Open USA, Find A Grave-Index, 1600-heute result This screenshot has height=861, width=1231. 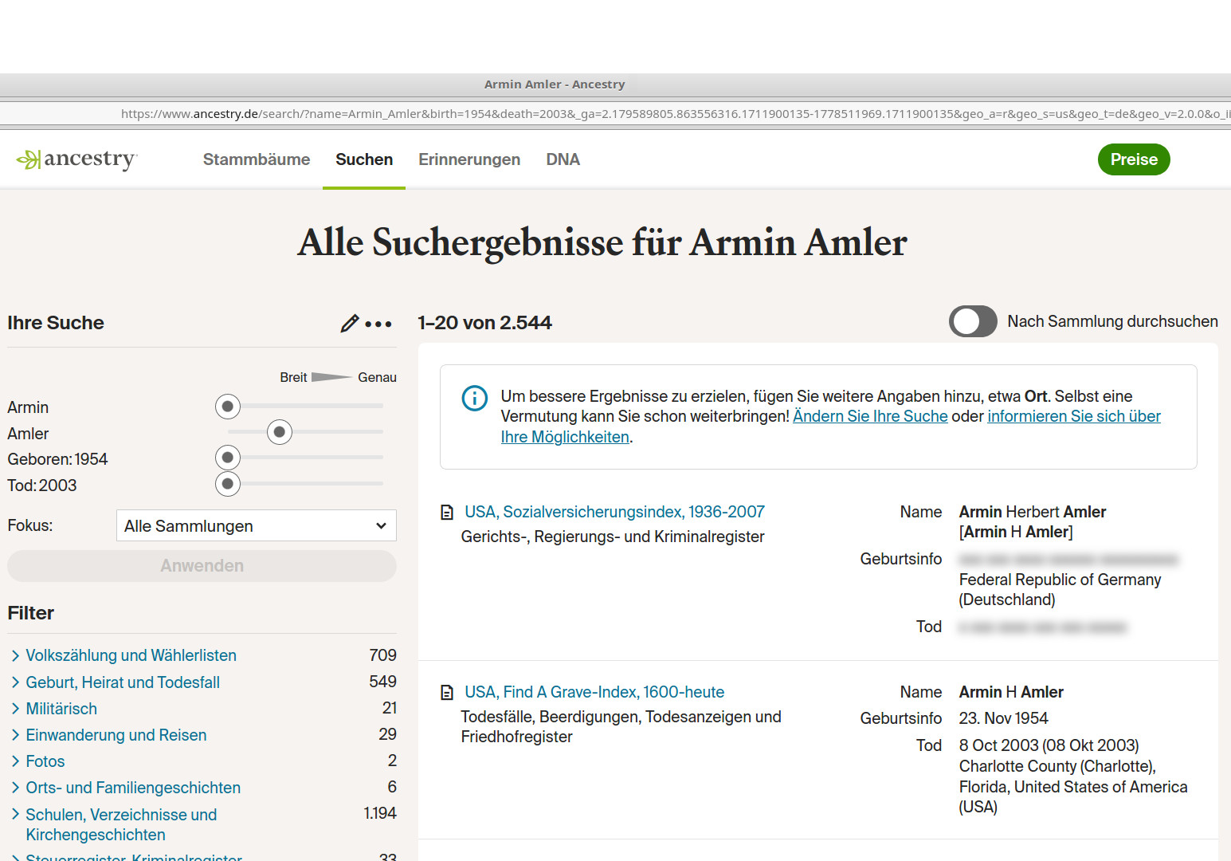tap(594, 692)
